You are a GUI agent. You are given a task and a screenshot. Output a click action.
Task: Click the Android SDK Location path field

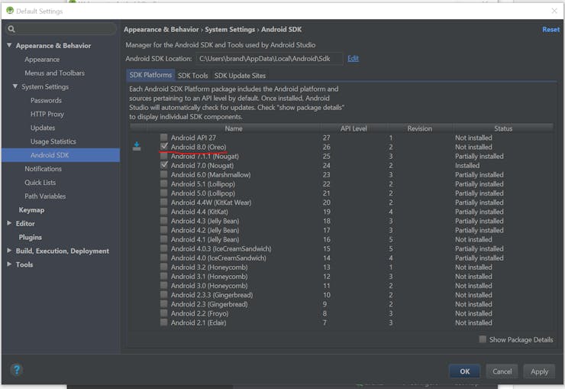click(270, 58)
